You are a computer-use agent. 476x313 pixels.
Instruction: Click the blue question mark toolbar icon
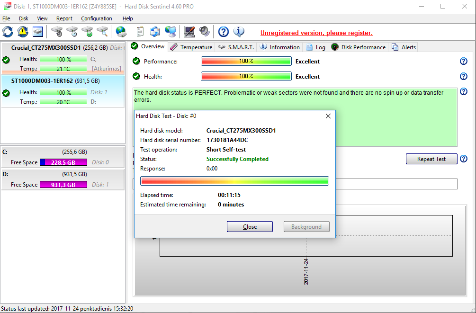pos(224,32)
